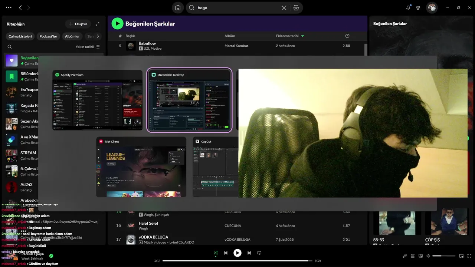Seek on the song progress bar
475x267 pixels.
click(237, 261)
